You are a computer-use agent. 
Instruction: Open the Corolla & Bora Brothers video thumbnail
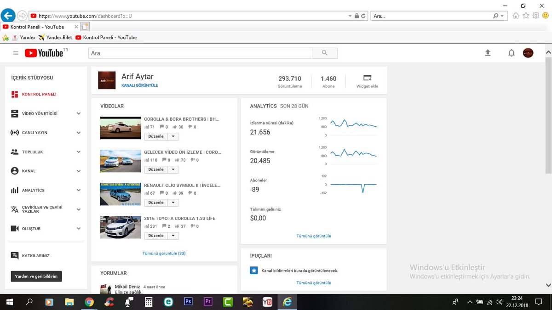pyautogui.click(x=121, y=128)
